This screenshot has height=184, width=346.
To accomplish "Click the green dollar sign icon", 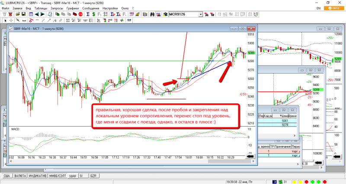I will click(x=93, y=14).
